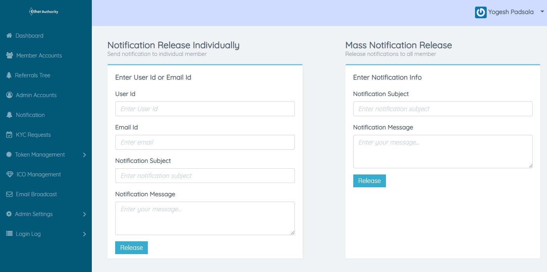Focus the User Id input field
Viewport: 547px width, 272px height.
(205, 109)
